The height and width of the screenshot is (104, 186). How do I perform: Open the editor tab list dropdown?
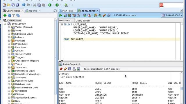181,10
